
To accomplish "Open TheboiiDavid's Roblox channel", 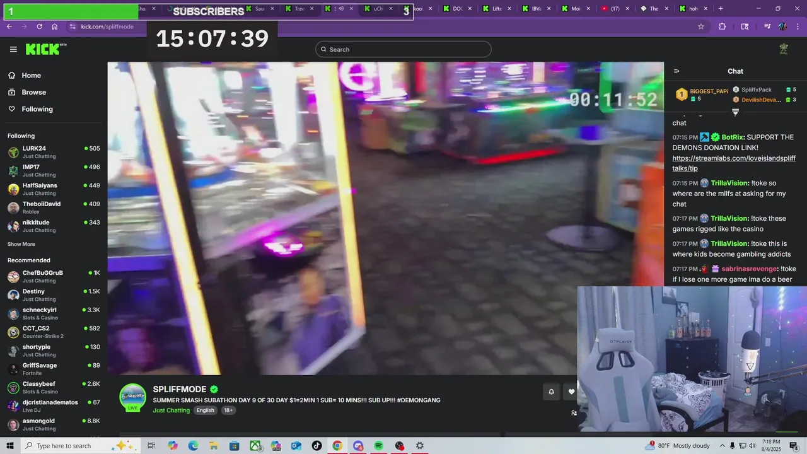I will [54, 207].
